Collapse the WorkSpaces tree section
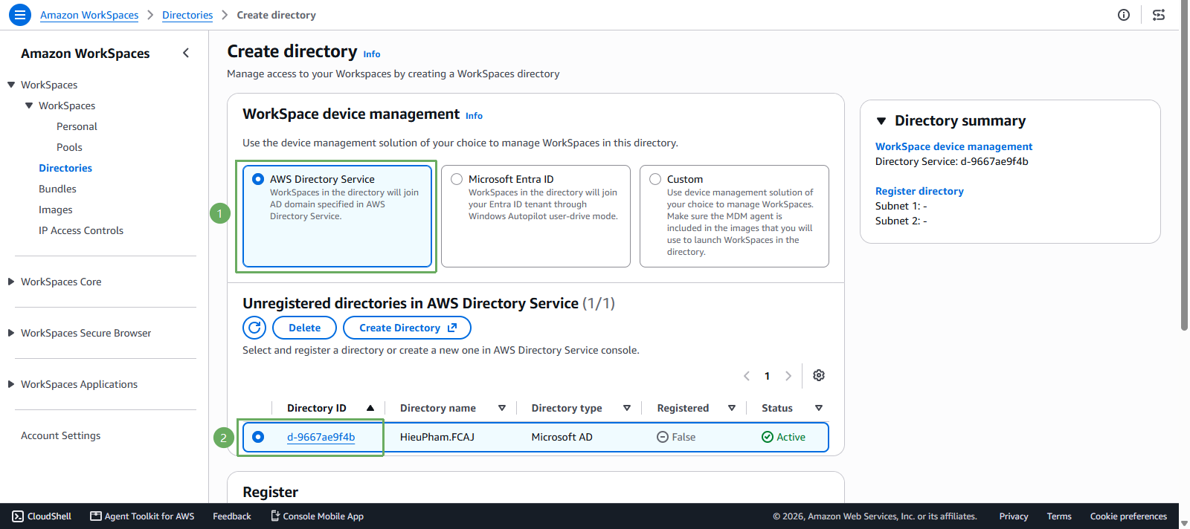Screen dimensions: 1190x529 11,85
